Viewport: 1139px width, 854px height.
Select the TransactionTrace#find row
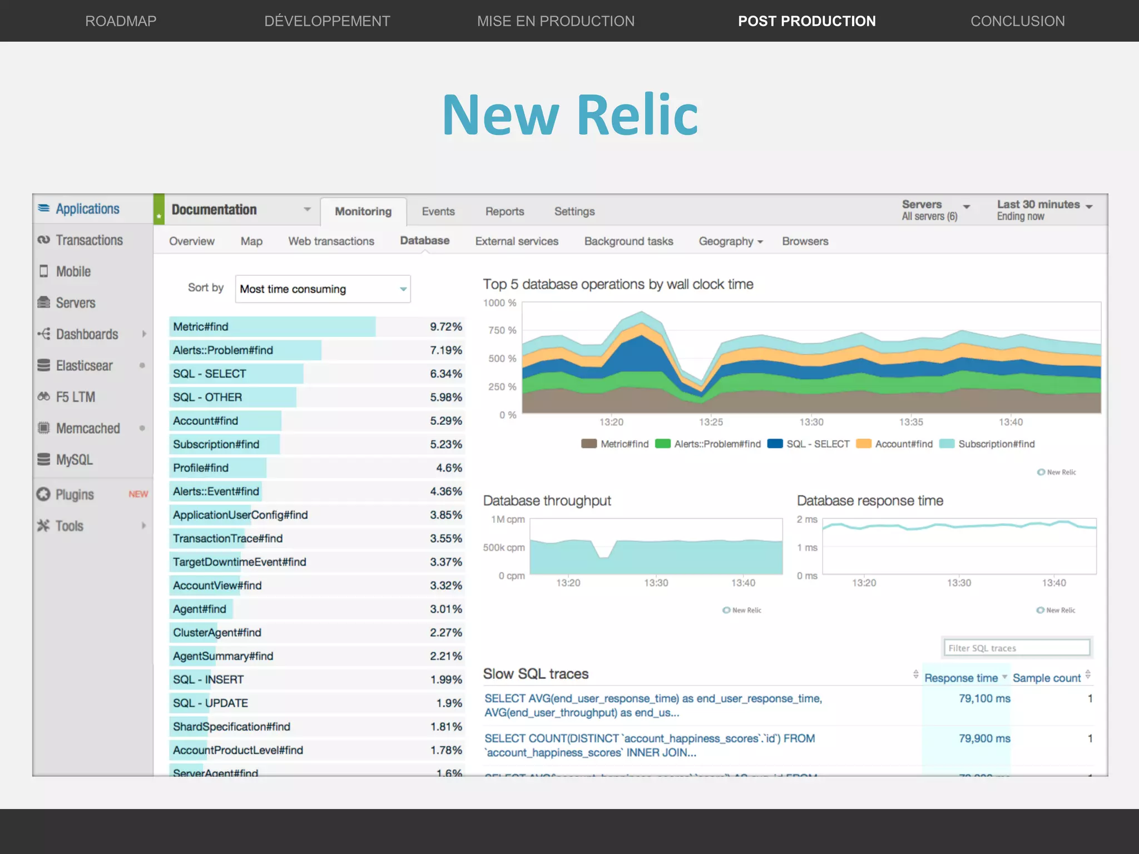tap(316, 538)
